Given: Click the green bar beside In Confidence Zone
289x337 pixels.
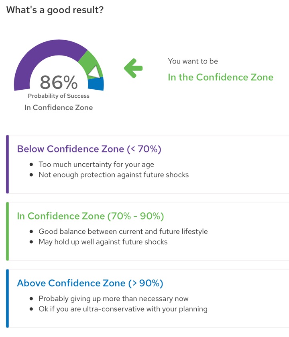Looking at the screenshot, I should 8,231.
